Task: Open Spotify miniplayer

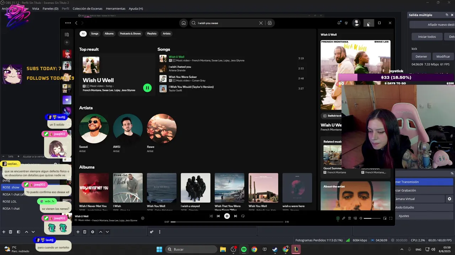Action: click(x=385, y=218)
